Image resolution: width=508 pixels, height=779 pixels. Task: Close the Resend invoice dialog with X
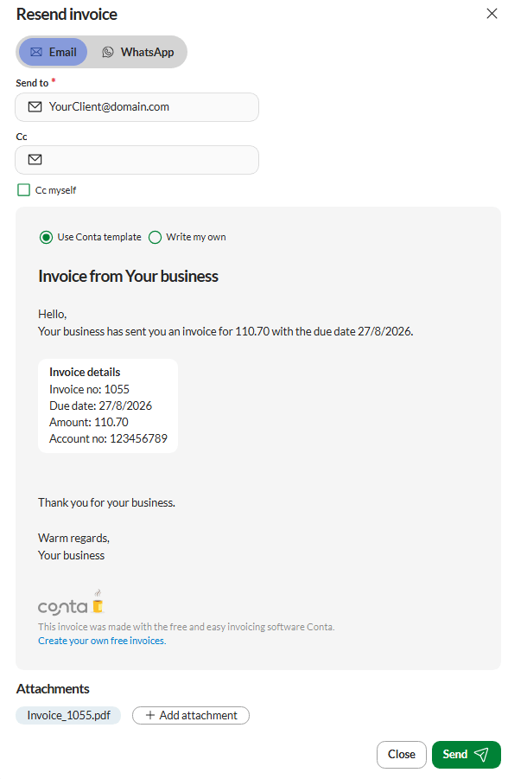[492, 14]
